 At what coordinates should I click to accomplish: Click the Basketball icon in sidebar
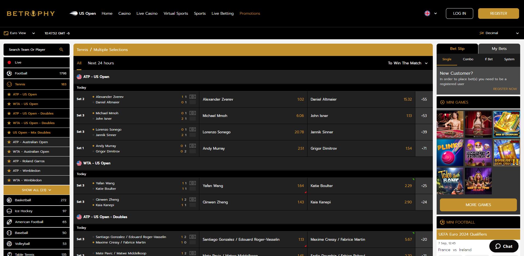[9, 200]
